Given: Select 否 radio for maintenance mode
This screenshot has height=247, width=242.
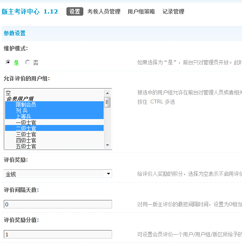Looking at the screenshot, I should point(27,62).
